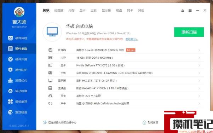Viewport: 213px width, 133px height.
Task: Expand the 处理器 row chevron
Action: pos(199,50)
